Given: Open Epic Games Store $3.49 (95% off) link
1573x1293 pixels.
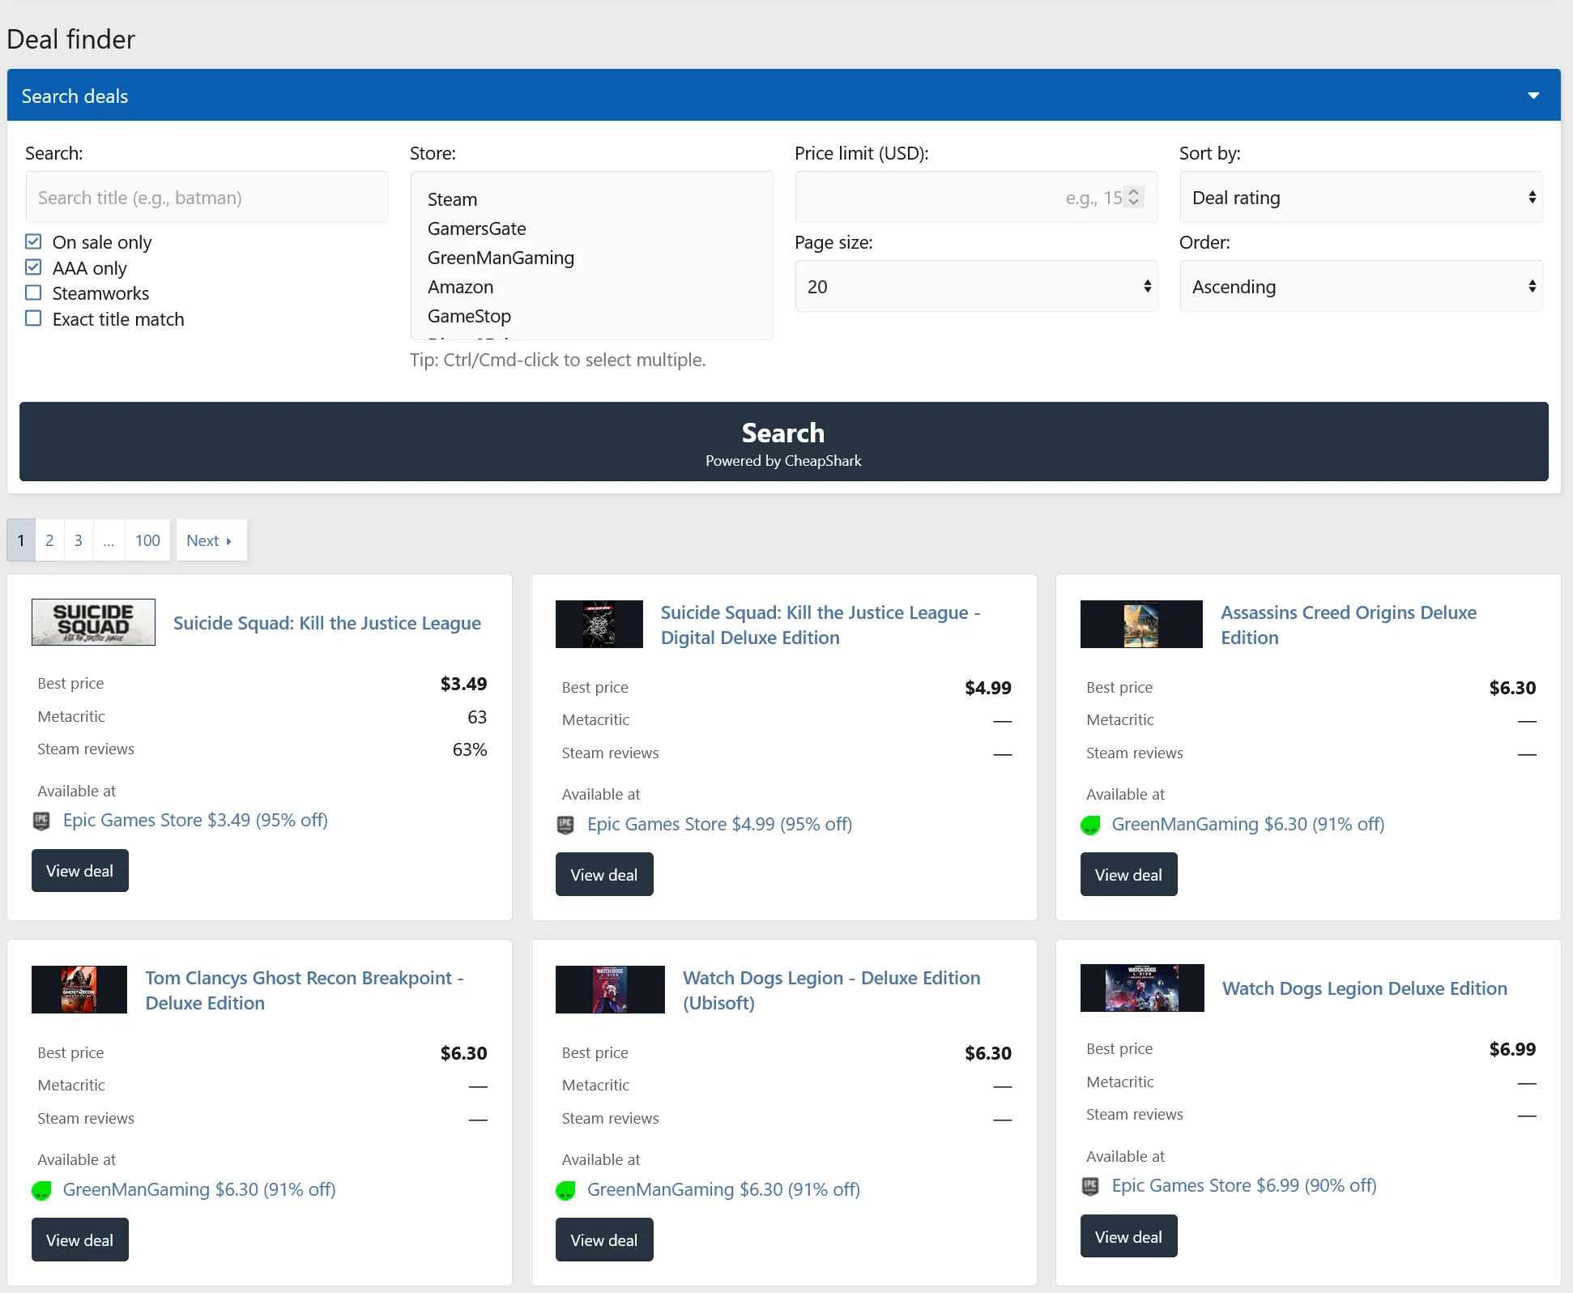Looking at the screenshot, I should point(195,820).
